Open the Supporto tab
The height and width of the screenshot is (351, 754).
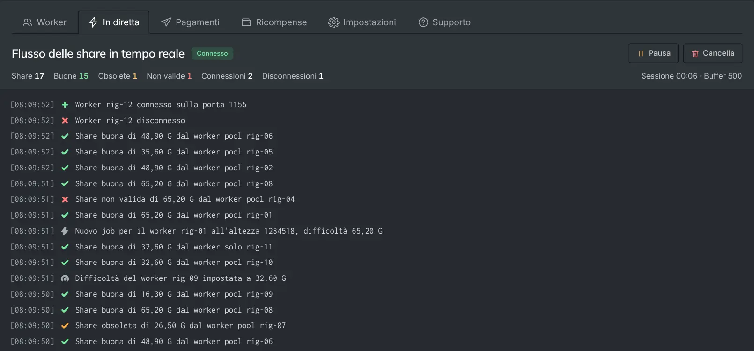point(444,22)
